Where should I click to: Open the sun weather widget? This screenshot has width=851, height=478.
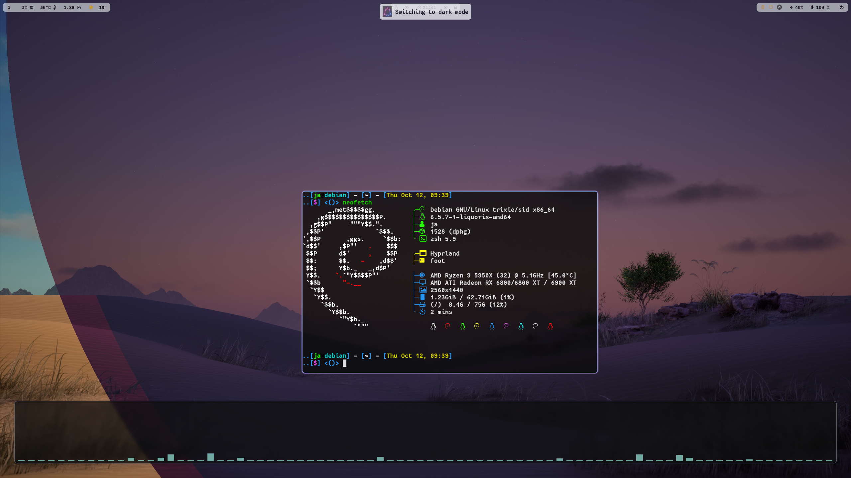click(91, 7)
